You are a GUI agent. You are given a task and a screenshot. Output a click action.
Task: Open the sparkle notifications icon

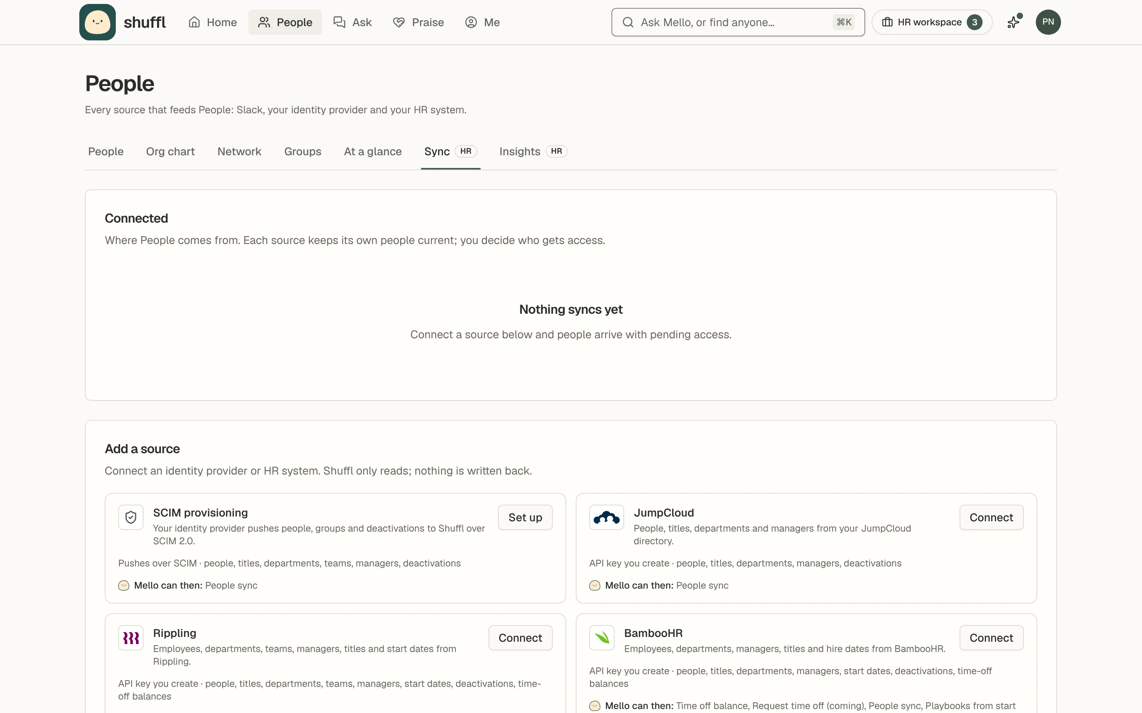(1014, 22)
